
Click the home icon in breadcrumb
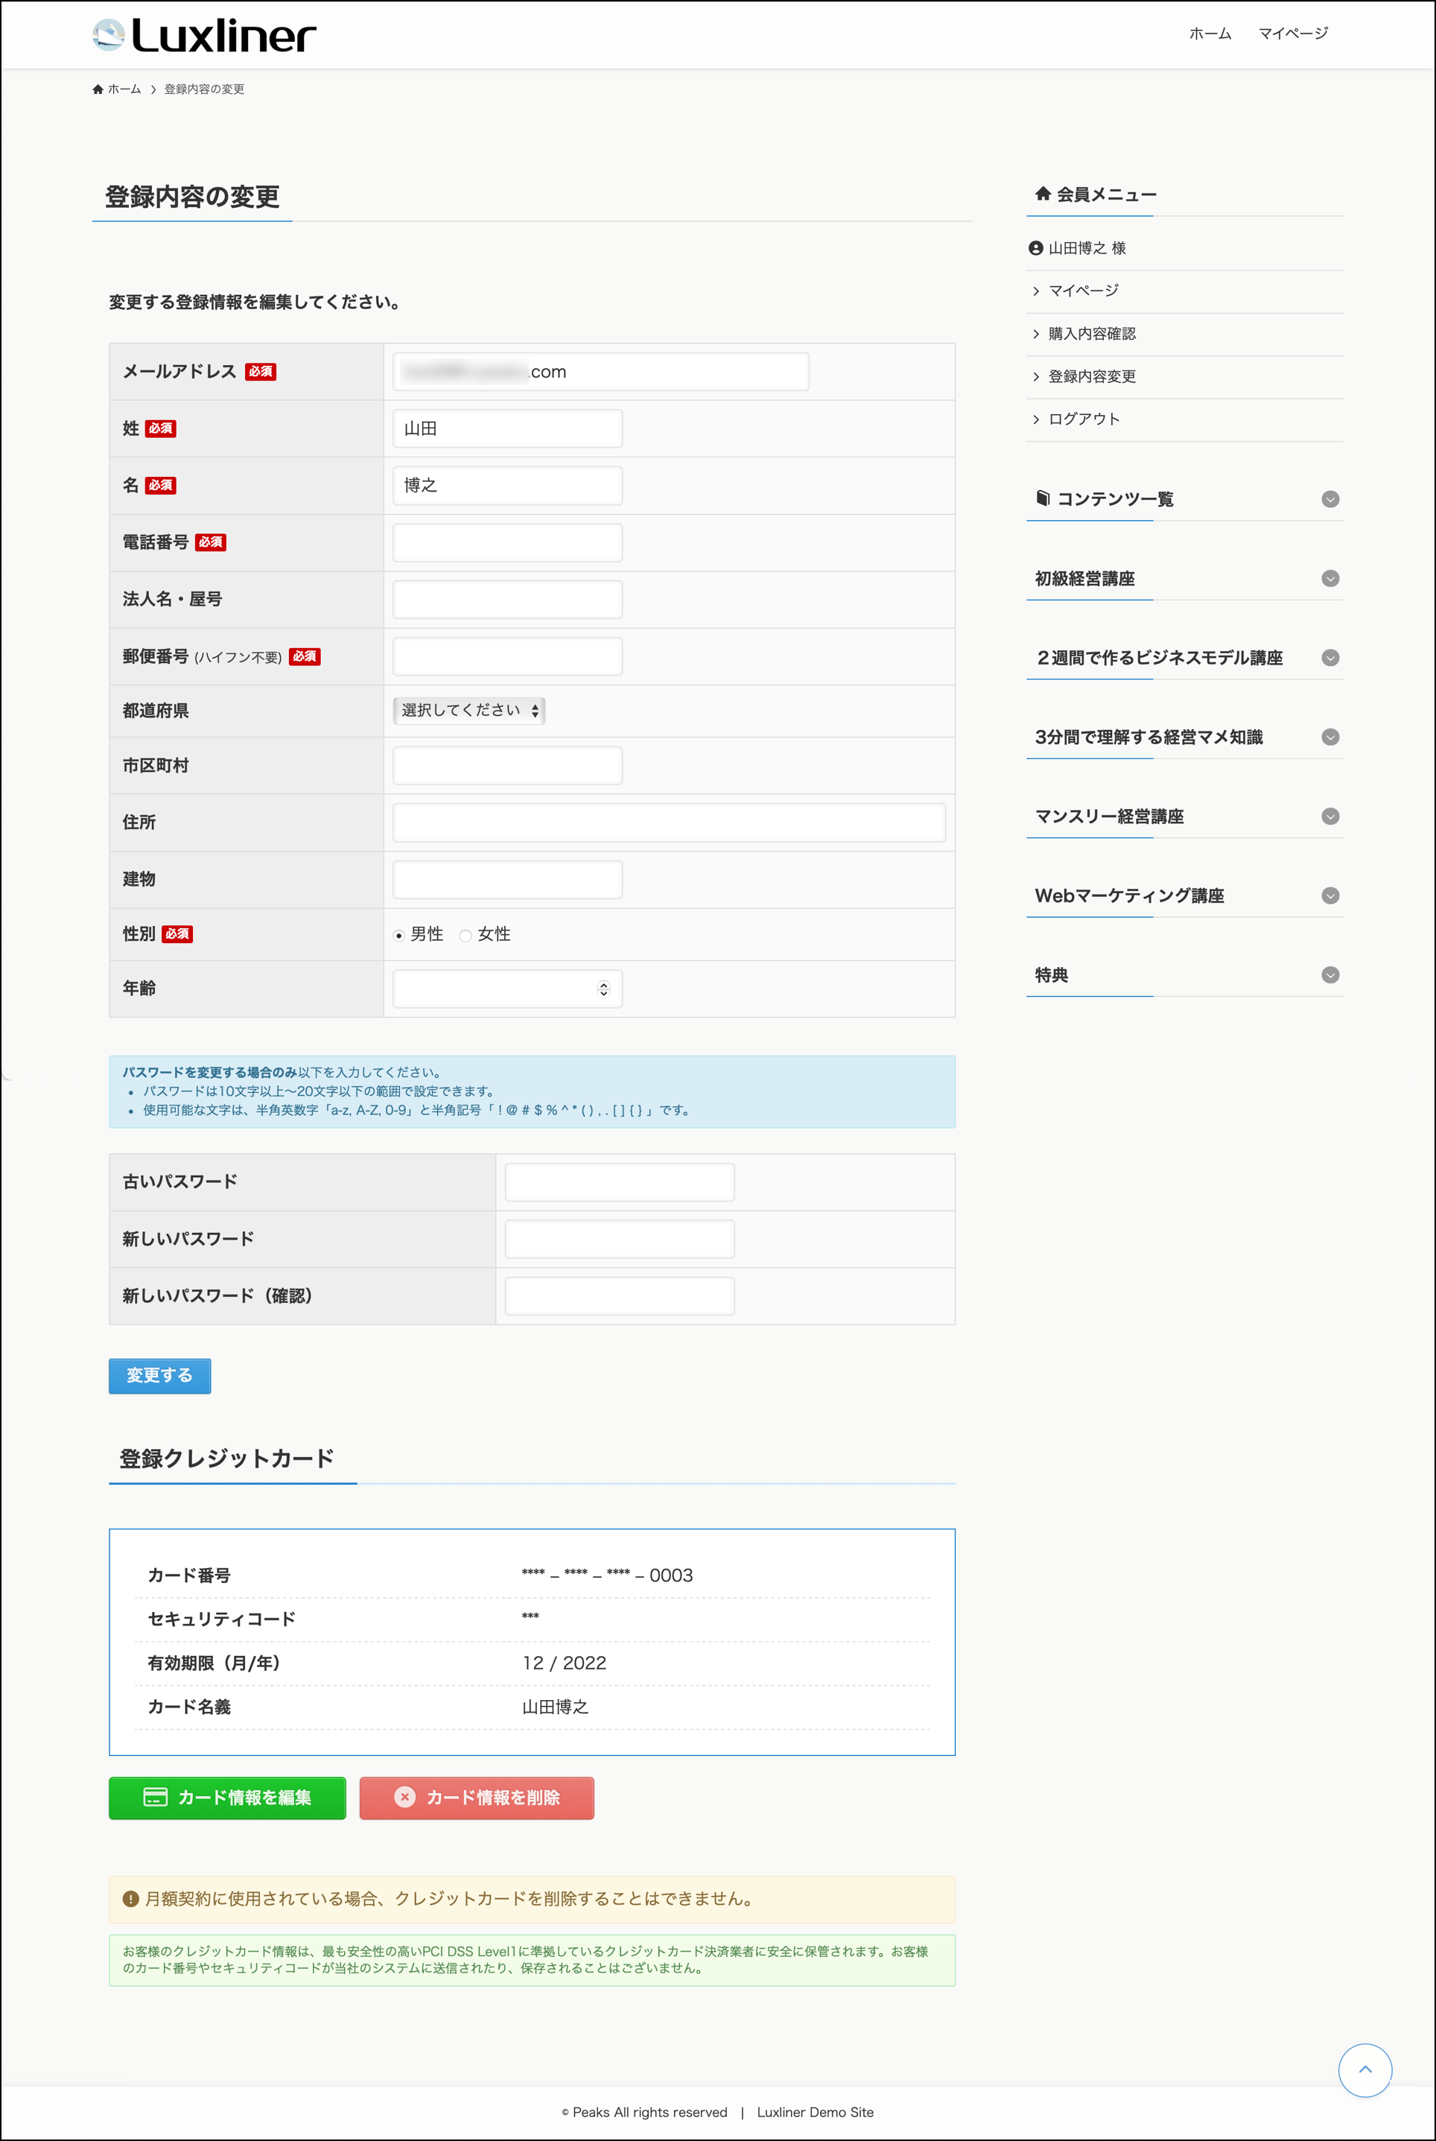click(x=98, y=89)
